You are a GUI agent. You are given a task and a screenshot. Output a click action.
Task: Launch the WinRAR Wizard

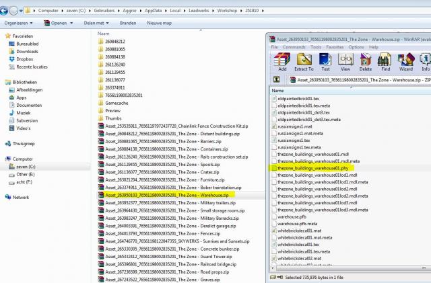pos(405,62)
